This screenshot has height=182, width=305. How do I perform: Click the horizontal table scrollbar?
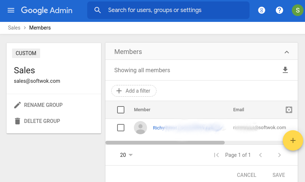point(165,143)
